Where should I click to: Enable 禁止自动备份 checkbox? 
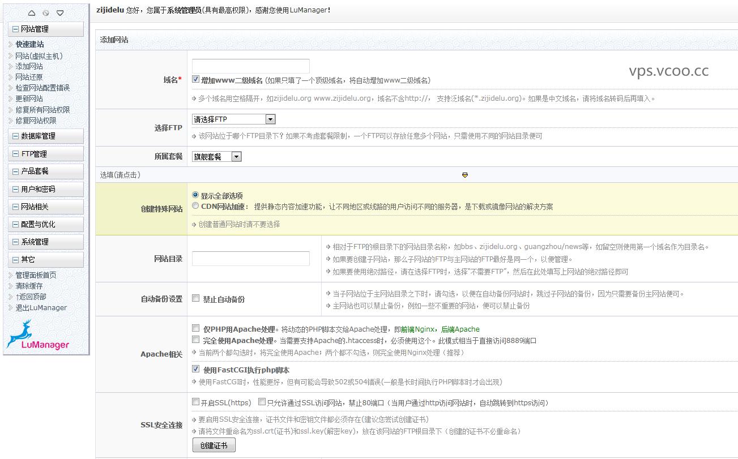tap(196, 298)
